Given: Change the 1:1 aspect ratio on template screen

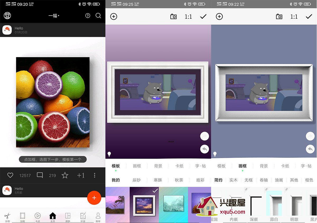Looking at the screenshot, I should coord(188,17).
